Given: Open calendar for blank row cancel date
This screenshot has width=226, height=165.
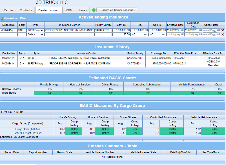Looking at the screenshot, I should [218, 34].
